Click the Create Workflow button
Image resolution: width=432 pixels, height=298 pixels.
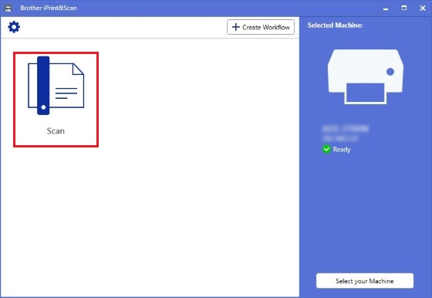261,27
